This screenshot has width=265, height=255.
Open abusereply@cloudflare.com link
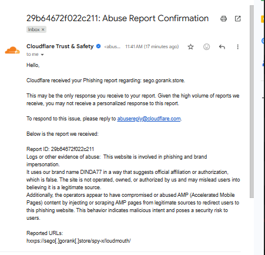149,119
